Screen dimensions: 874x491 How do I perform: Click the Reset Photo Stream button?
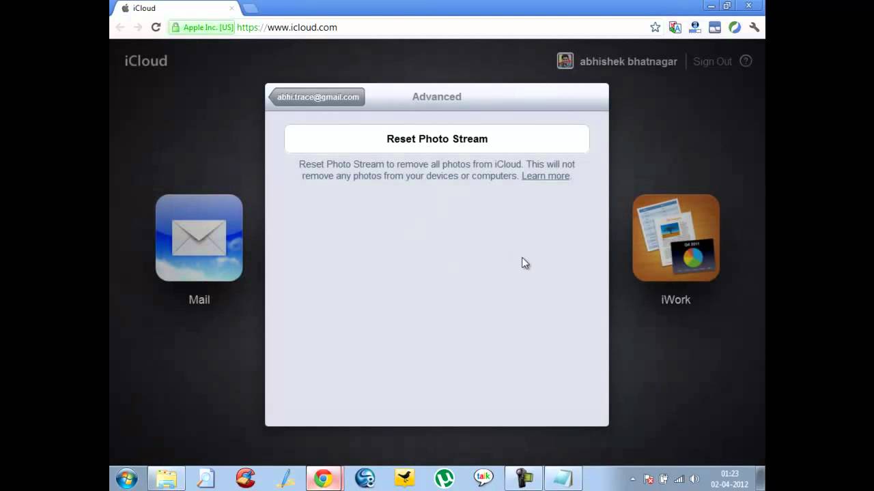point(437,138)
